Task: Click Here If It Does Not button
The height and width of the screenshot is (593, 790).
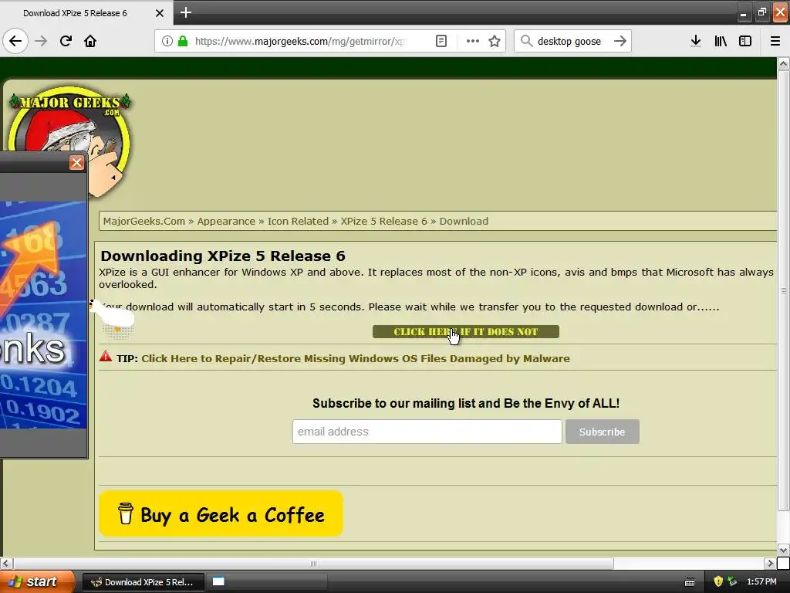Action: click(465, 332)
